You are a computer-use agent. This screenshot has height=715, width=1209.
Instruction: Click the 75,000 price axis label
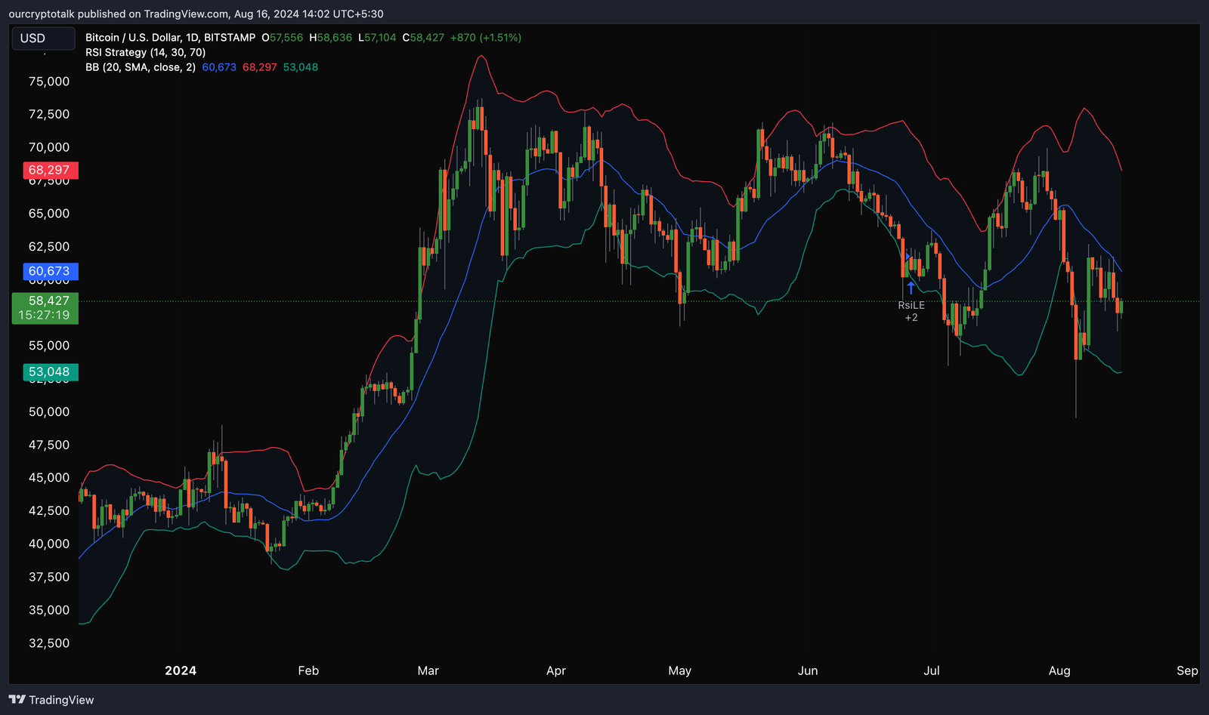tap(49, 82)
